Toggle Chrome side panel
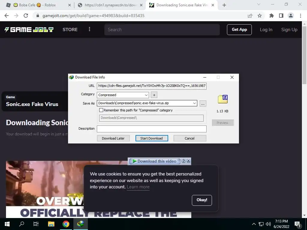Screen dimensions: 307x230 pos(281,16)
